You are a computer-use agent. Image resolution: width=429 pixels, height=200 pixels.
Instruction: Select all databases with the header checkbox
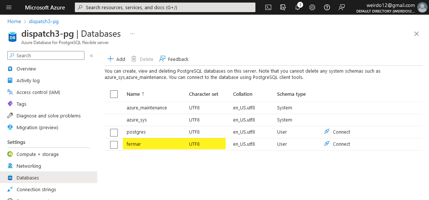coord(114,94)
